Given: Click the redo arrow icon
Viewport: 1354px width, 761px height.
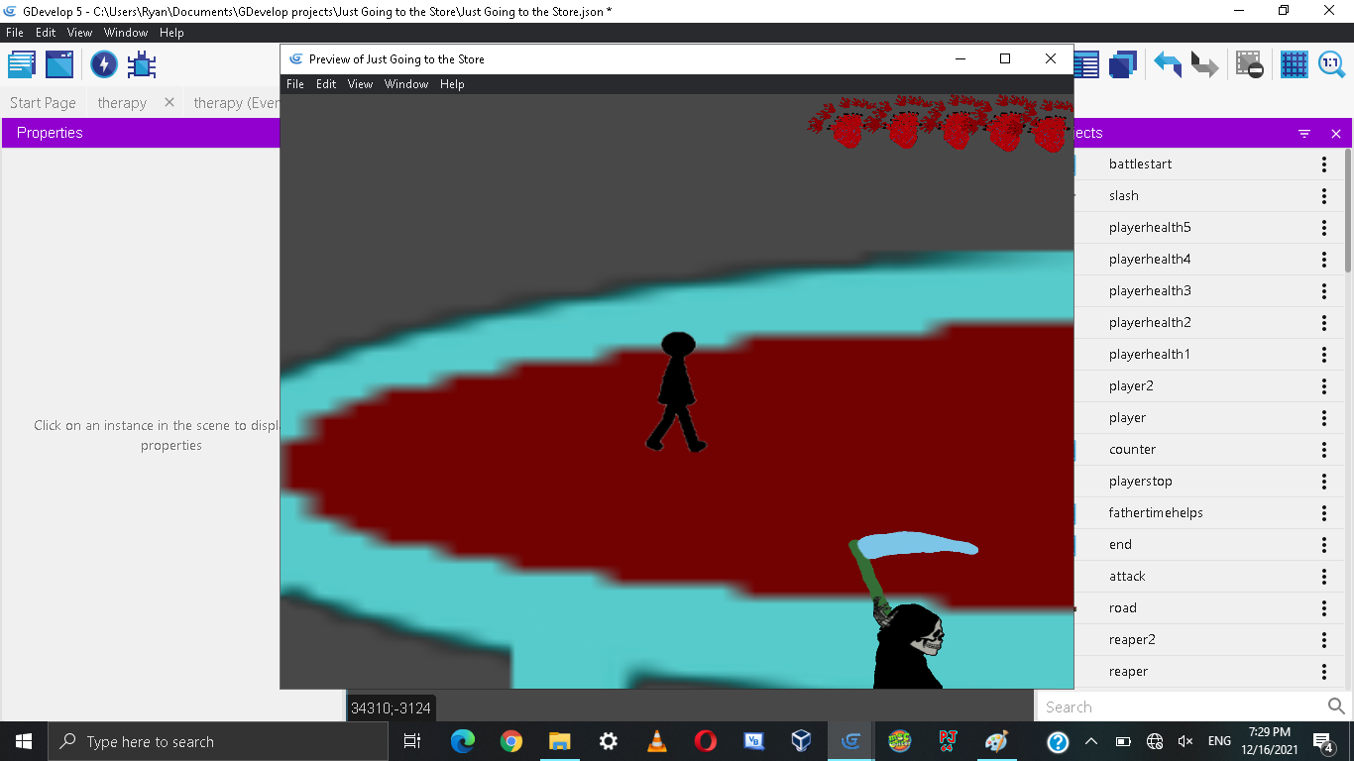Looking at the screenshot, I should 1204,64.
